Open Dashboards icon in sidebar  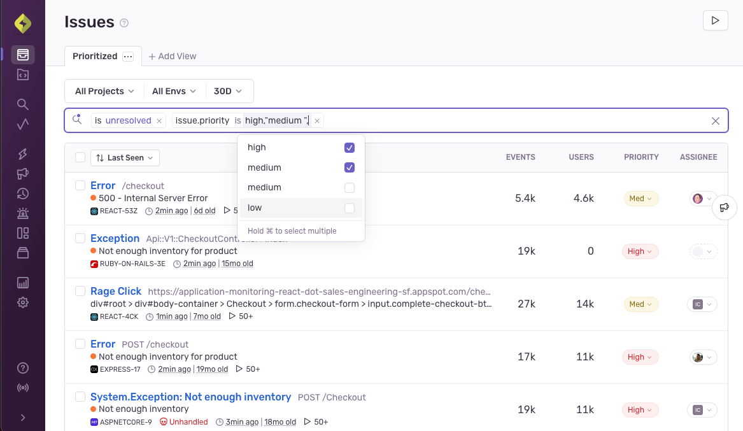23,233
